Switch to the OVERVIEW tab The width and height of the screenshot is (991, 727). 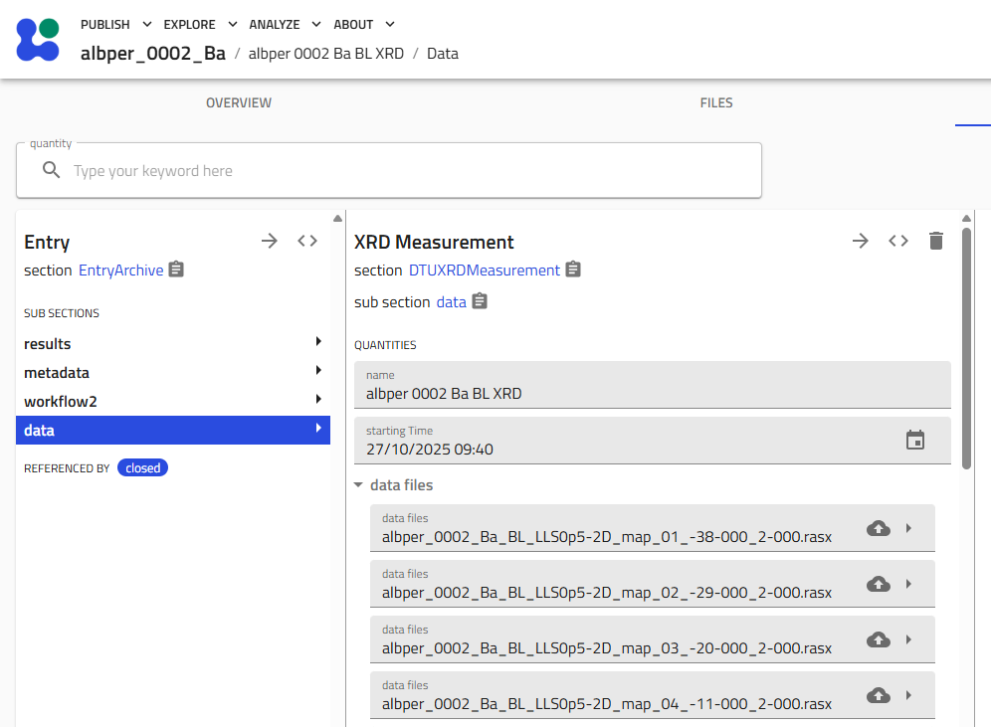[x=238, y=102]
